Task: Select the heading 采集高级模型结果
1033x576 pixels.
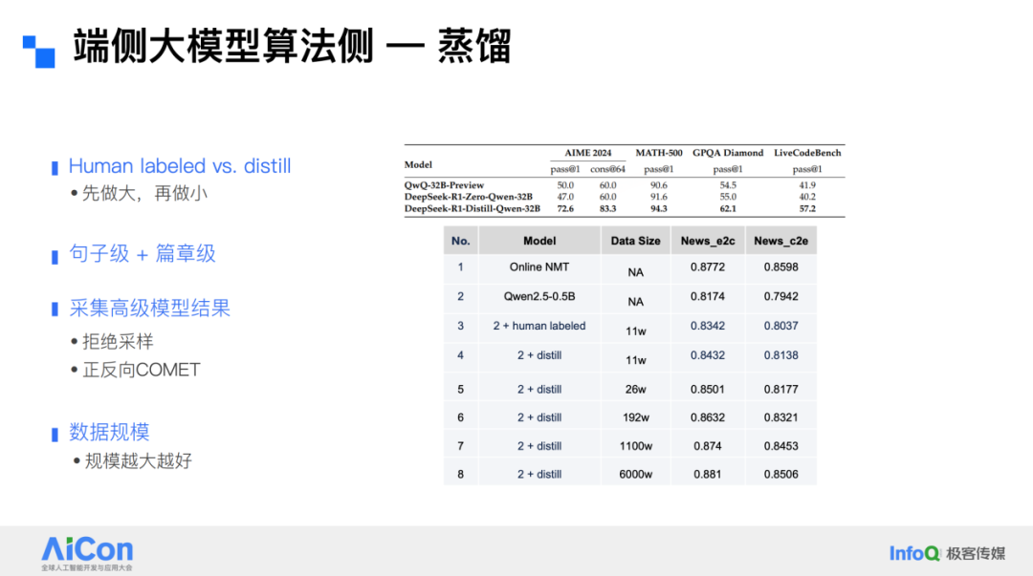Action: tap(149, 309)
